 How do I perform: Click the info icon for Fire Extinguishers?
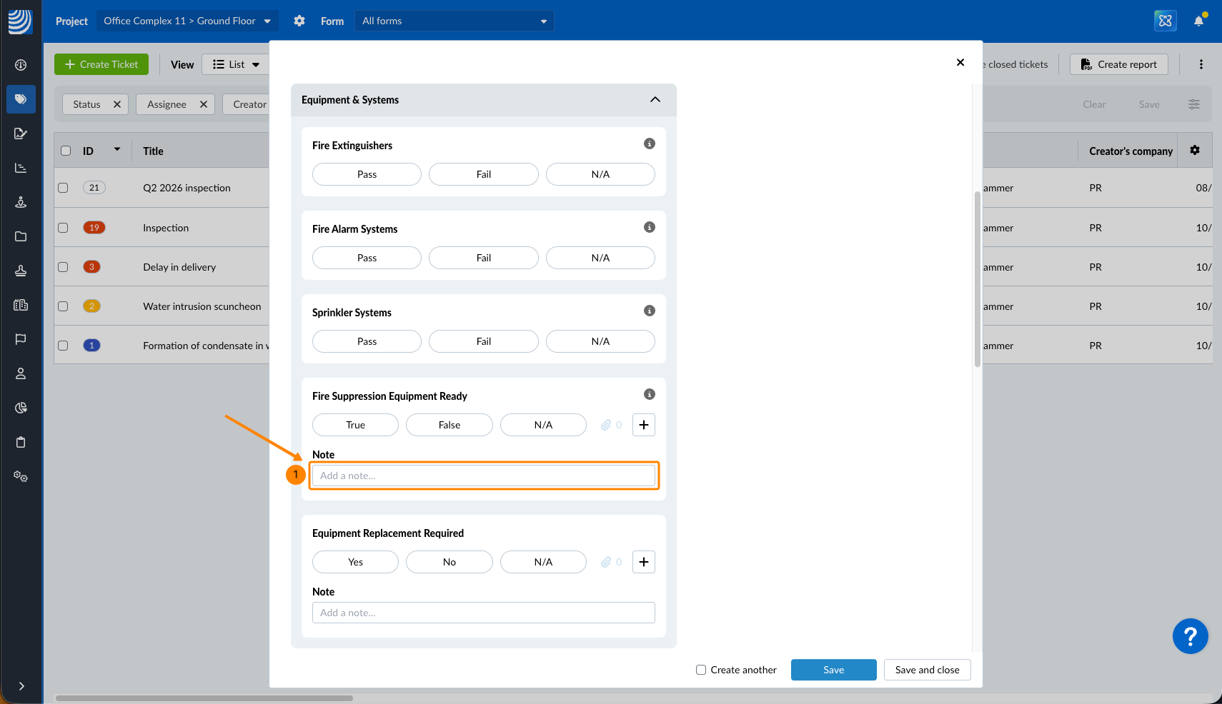pos(649,144)
